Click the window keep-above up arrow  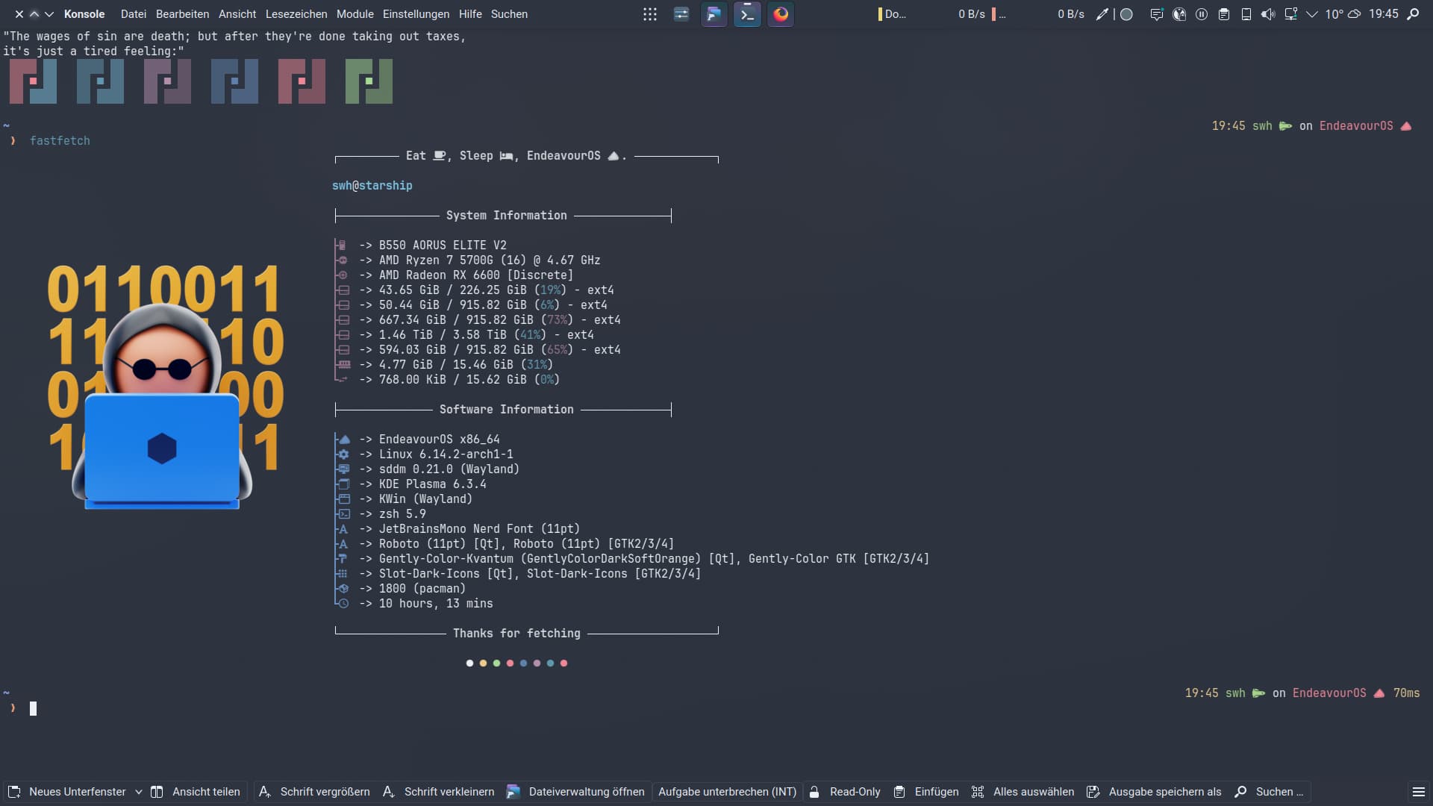point(34,14)
